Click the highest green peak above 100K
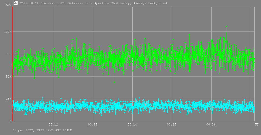This screenshot has width=261, height=135. point(226,26)
